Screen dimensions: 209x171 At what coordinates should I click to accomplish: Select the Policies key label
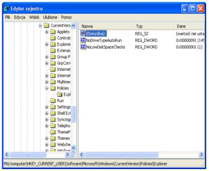point(63,88)
